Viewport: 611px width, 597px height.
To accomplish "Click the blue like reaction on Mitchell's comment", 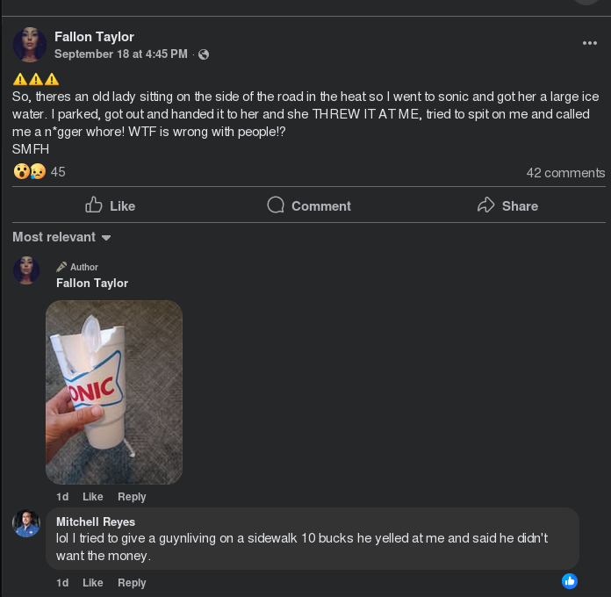I will tap(570, 580).
